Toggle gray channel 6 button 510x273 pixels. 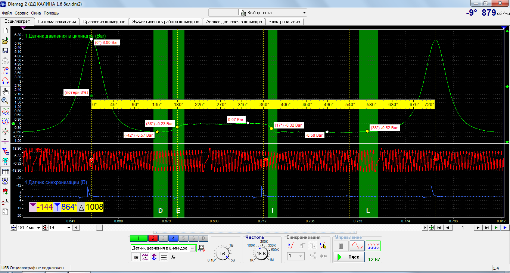tap(193, 238)
